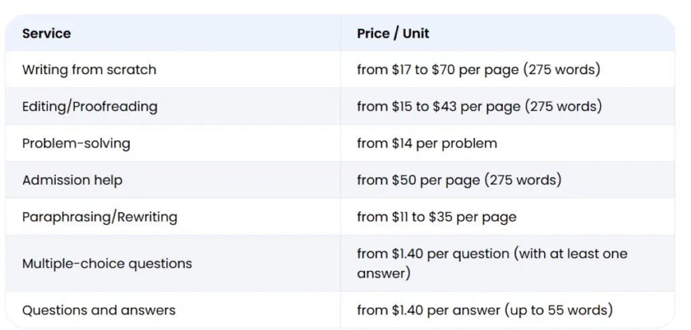Select the Problem-solving service cell
Viewport: 691px width, 330px height.
76,143
